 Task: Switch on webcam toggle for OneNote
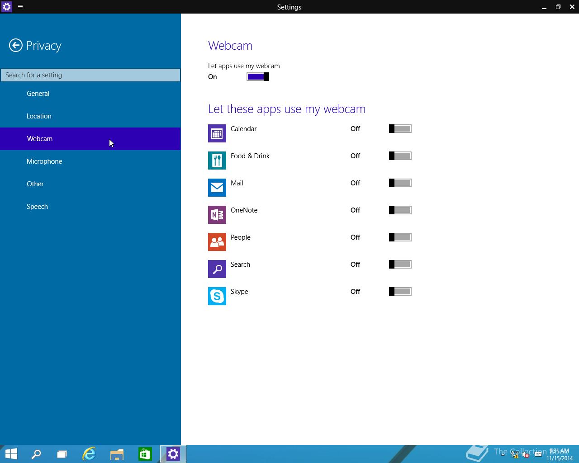tap(400, 210)
